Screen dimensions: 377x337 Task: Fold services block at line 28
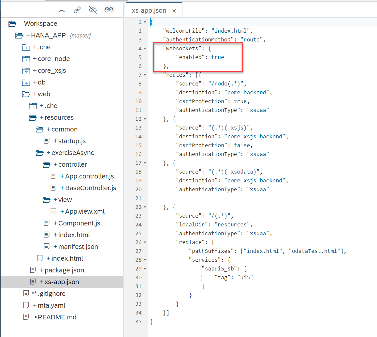[x=145, y=260]
